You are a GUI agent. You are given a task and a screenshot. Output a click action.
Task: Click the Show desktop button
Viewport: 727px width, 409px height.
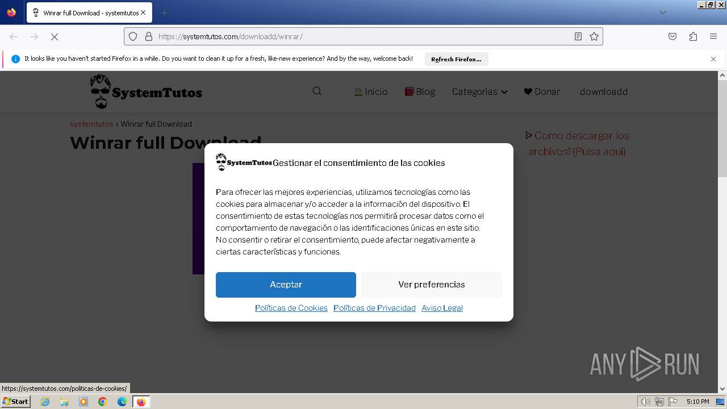pyautogui.click(x=721, y=402)
